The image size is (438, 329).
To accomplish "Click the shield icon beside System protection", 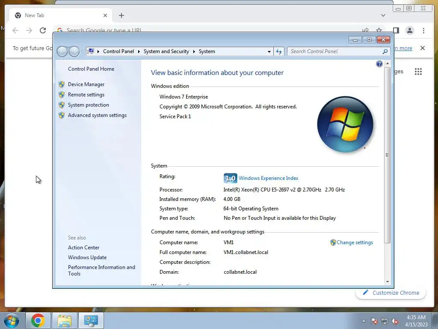I will tap(62, 105).
